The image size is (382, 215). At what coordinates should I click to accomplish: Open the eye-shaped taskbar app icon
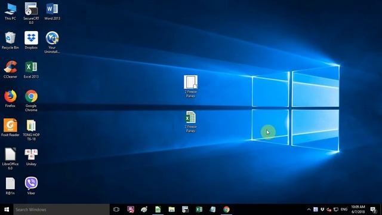pyautogui.click(x=144, y=210)
